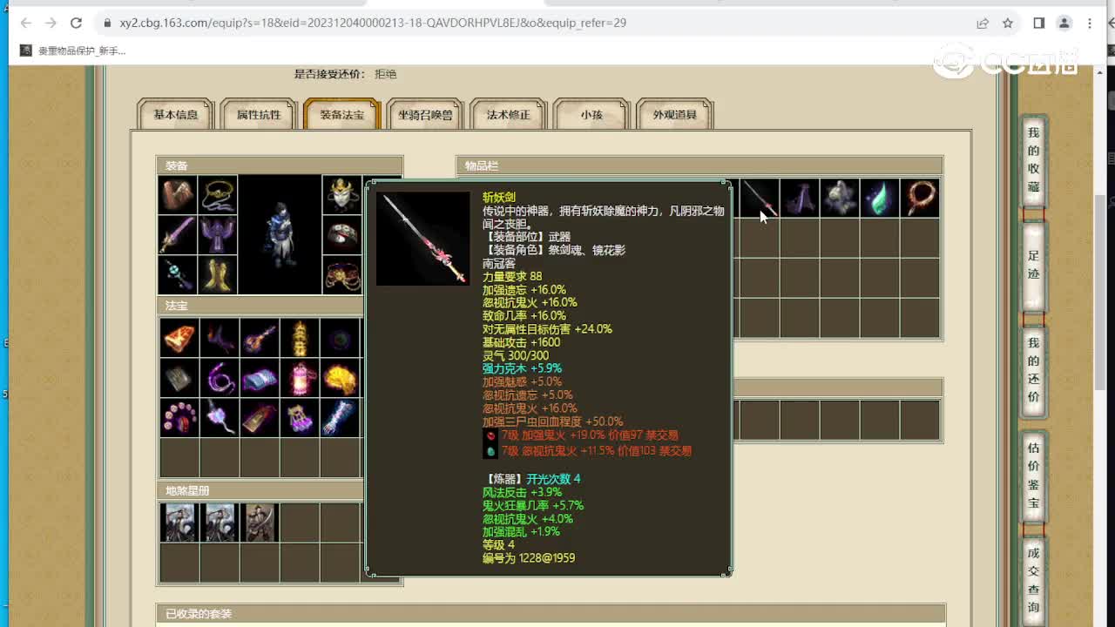Click the purple whip 法宝 icon
Viewport: 1115px width, 627px height.
(220, 378)
